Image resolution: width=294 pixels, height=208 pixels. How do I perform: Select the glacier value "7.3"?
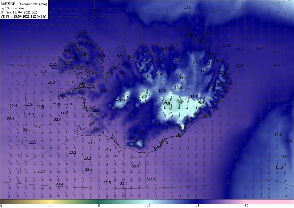tap(181, 102)
